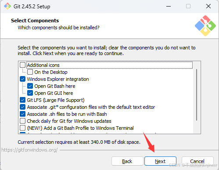Click the large Git logo in header
The height and width of the screenshot is (170, 219).
coord(205,26)
